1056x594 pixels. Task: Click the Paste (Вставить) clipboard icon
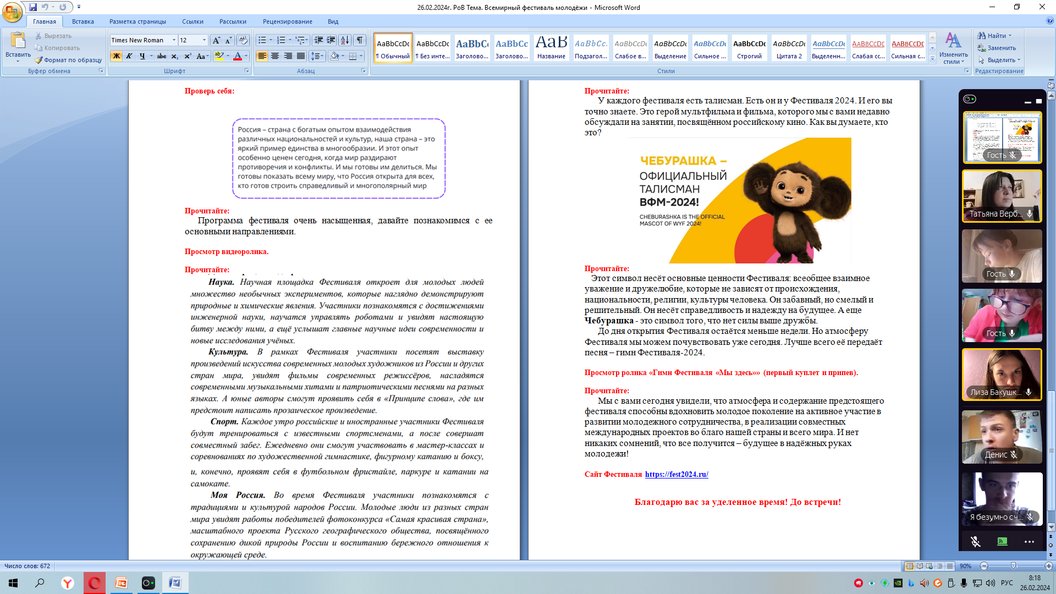coord(18,41)
